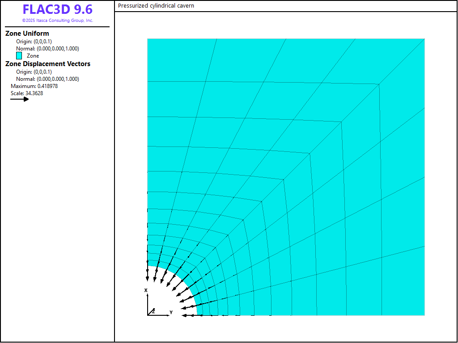
Task: Click the cyan Zone color swatch
Action: pyautogui.click(x=19, y=56)
